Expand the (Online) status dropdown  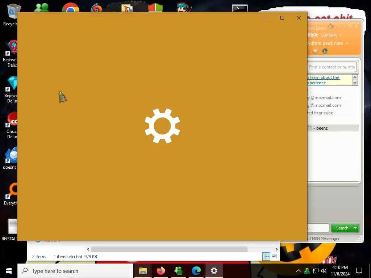click(340, 35)
